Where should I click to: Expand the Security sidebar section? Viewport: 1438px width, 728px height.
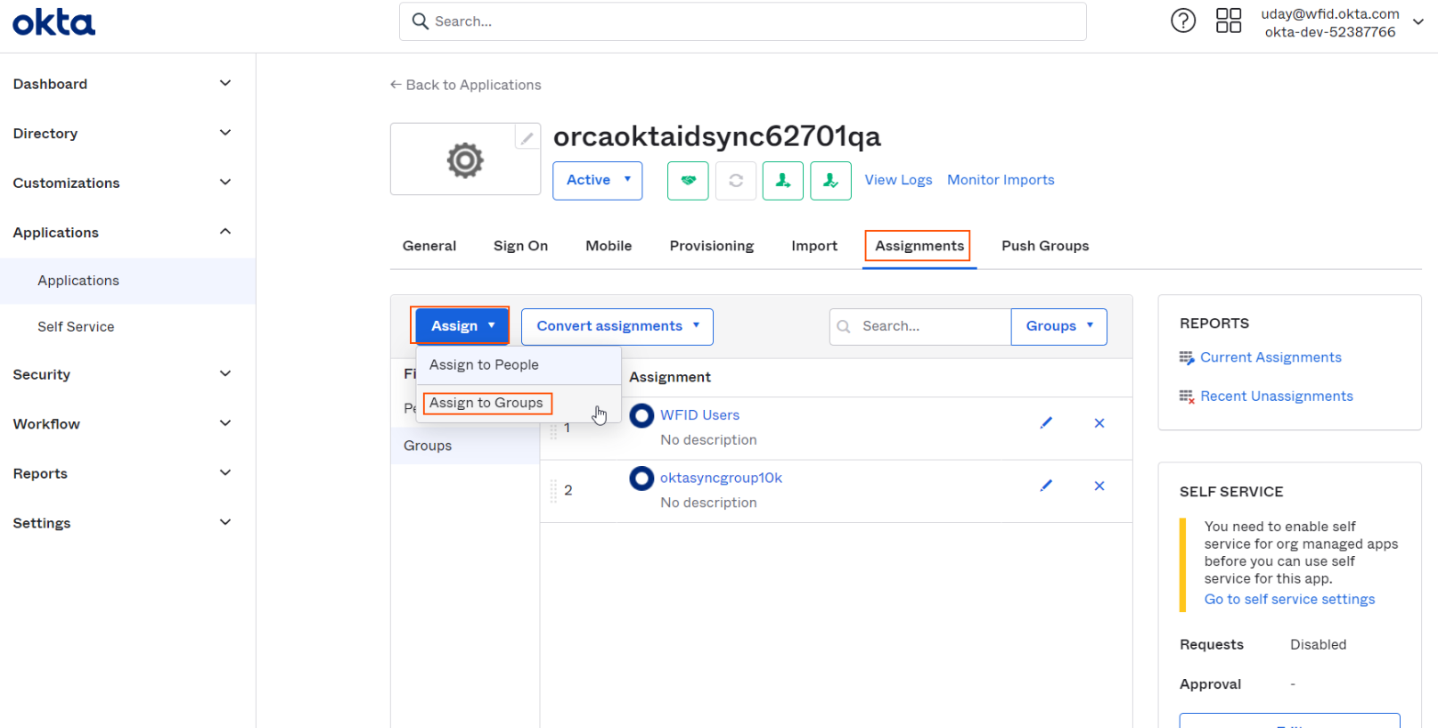click(x=225, y=374)
